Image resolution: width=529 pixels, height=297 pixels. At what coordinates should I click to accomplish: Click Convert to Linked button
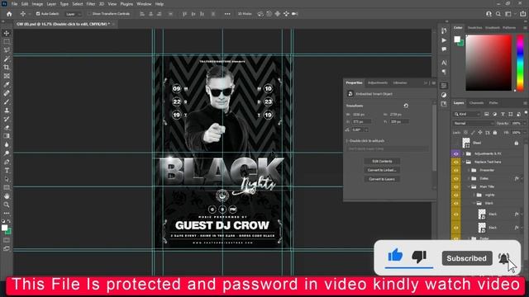point(382,170)
